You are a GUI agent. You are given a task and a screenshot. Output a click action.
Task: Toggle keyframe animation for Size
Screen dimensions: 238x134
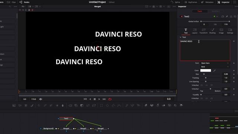point(234,74)
